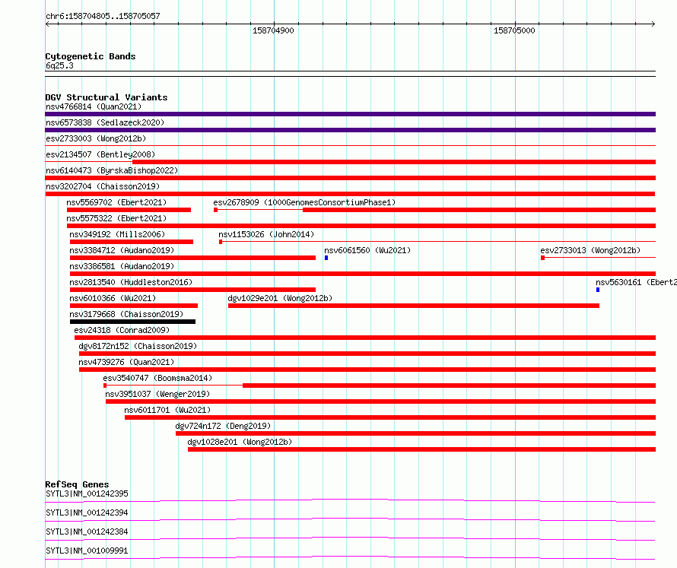The width and height of the screenshot is (677, 568).
Task: Click the nsv4766814 (Quan2021) variant label
Action: [x=94, y=106]
